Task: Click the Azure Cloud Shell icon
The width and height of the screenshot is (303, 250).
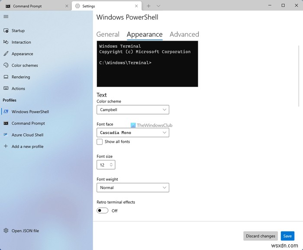Action: coord(6,135)
